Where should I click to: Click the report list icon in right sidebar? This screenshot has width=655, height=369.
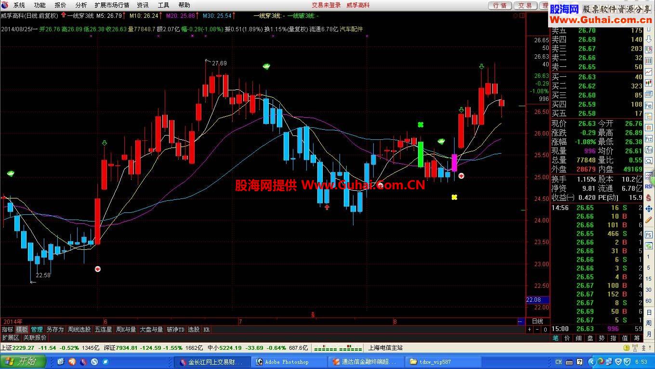tap(649, 49)
